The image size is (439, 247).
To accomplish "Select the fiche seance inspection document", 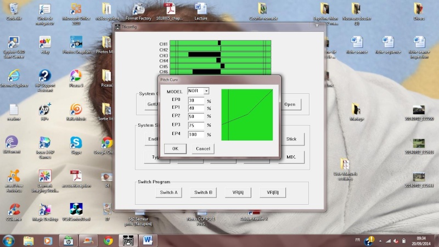I will [419, 47].
